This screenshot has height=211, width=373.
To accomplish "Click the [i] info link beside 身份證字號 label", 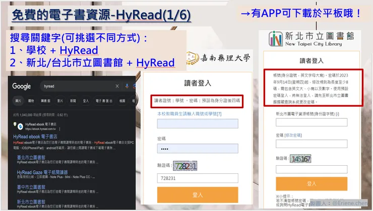I will point(337,114).
